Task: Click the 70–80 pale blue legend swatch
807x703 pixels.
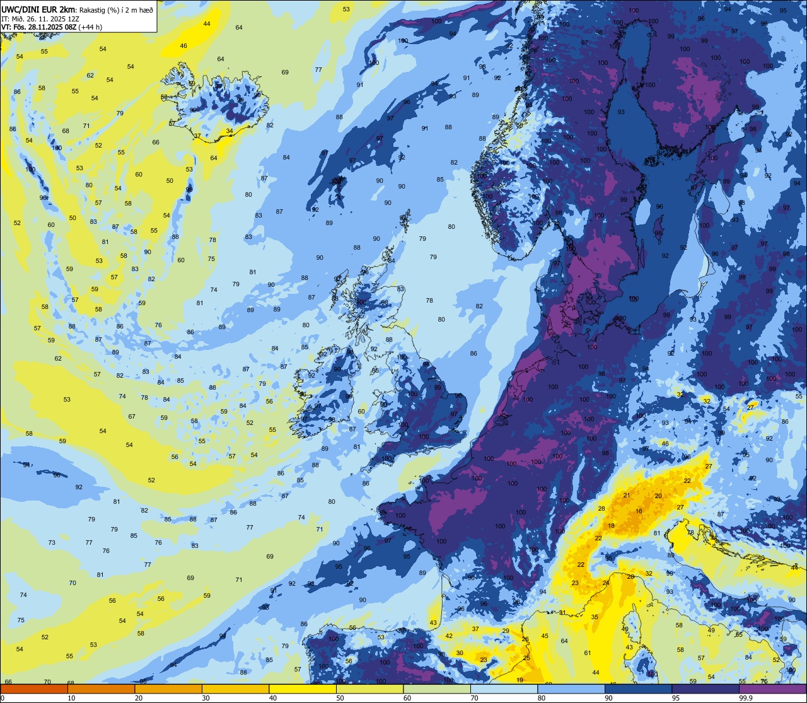Action: point(504,688)
